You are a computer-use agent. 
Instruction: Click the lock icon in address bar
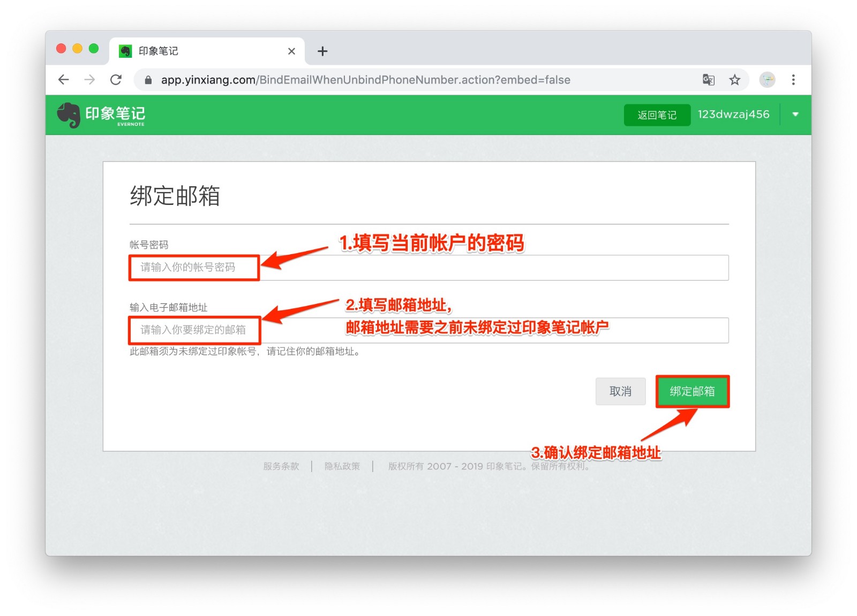tap(148, 80)
